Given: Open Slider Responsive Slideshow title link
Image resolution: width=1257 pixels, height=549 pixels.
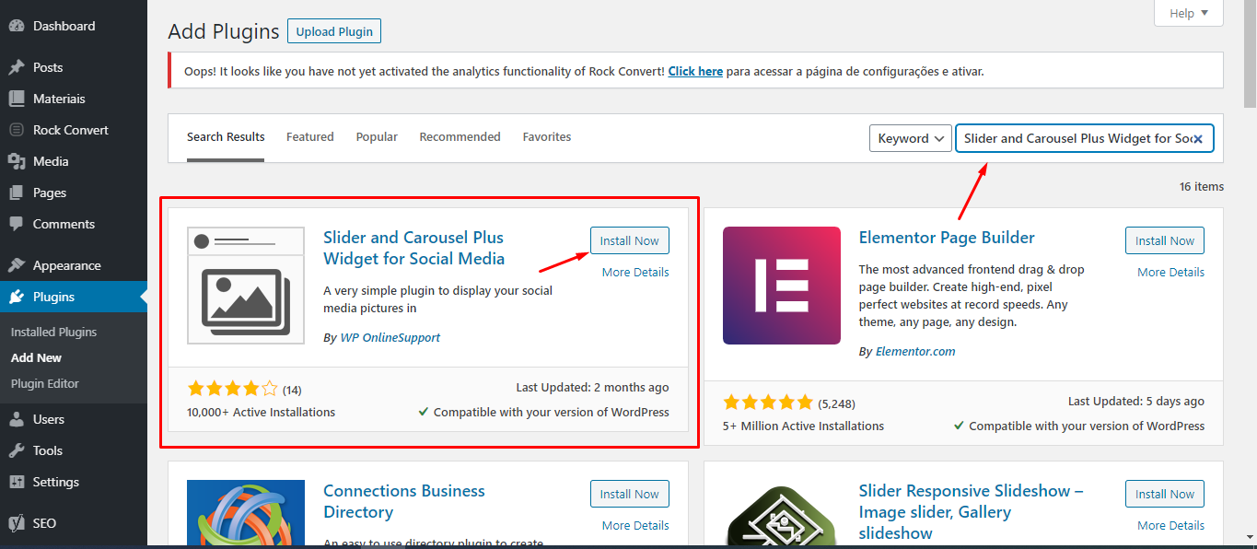Looking at the screenshot, I should tap(971, 511).
